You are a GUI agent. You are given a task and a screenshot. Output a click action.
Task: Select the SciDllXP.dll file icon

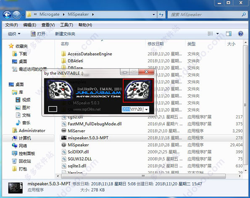click(x=64, y=152)
